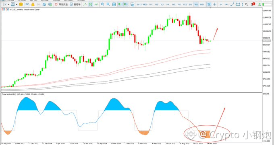This screenshot has width=274, height=145.
Task: Select the trendline drawing tool
Action: pos(232,4)
